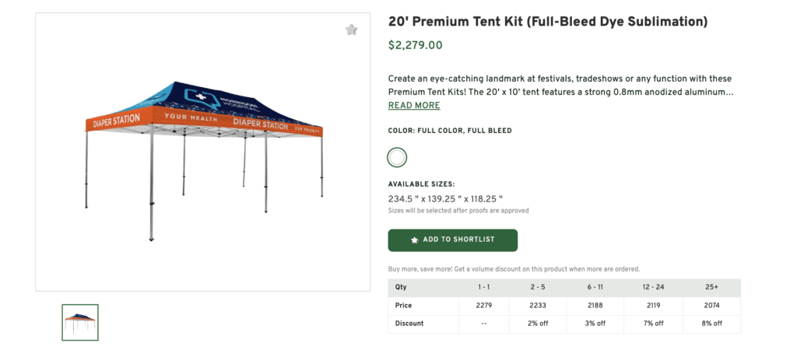
Task: Click the 1 - 1 quantity column header
Action: tap(483, 287)
